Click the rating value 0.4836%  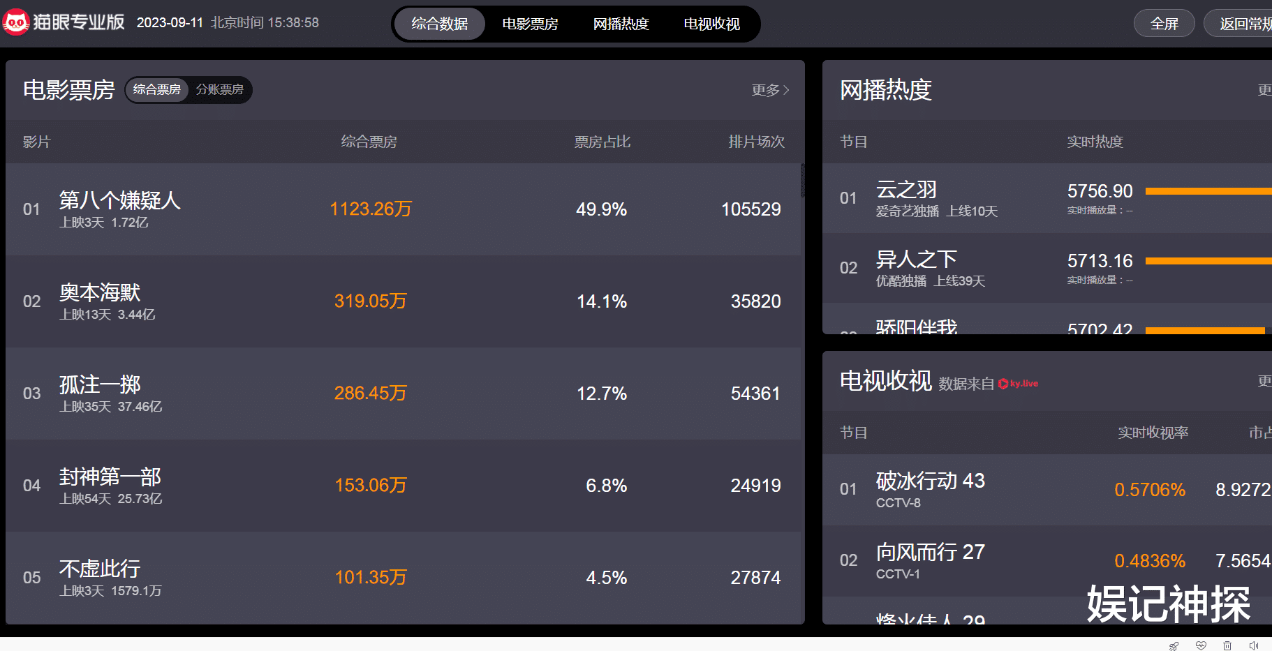point(1150,561)
